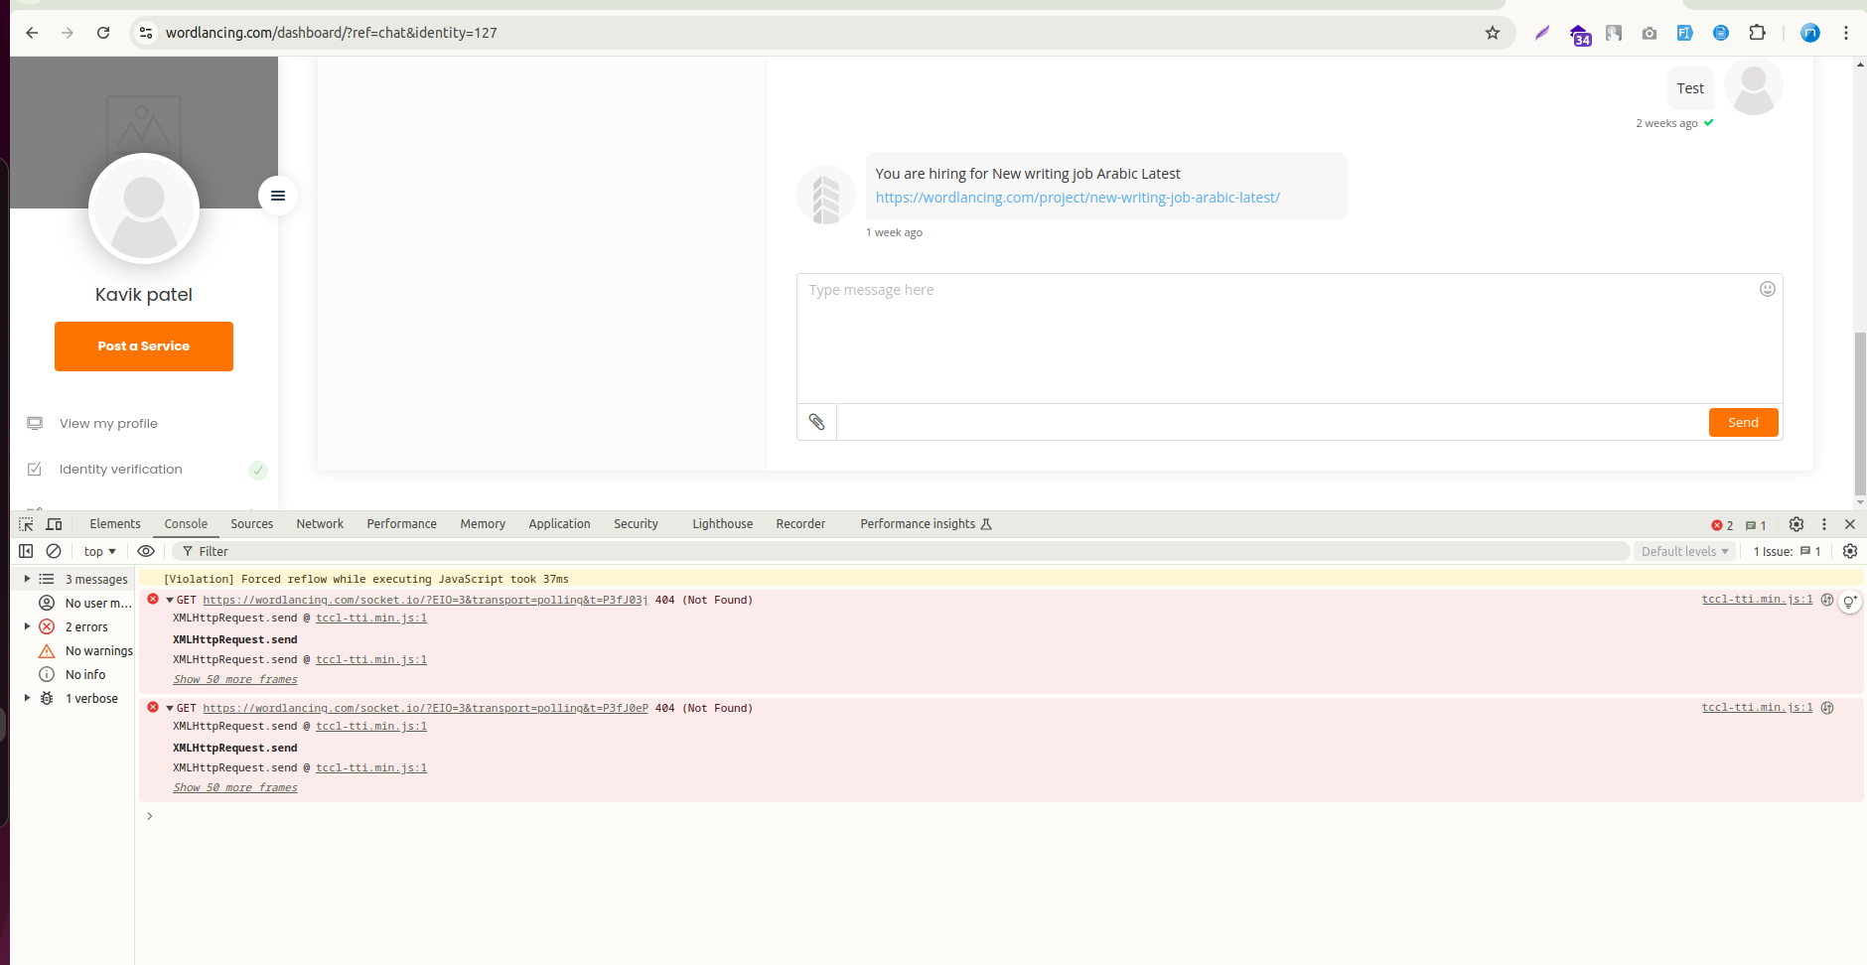Click the hamburger menu button beside avatar
Image resolution: width=1867 pixels, height=965 pixels.
pos(278,196)
